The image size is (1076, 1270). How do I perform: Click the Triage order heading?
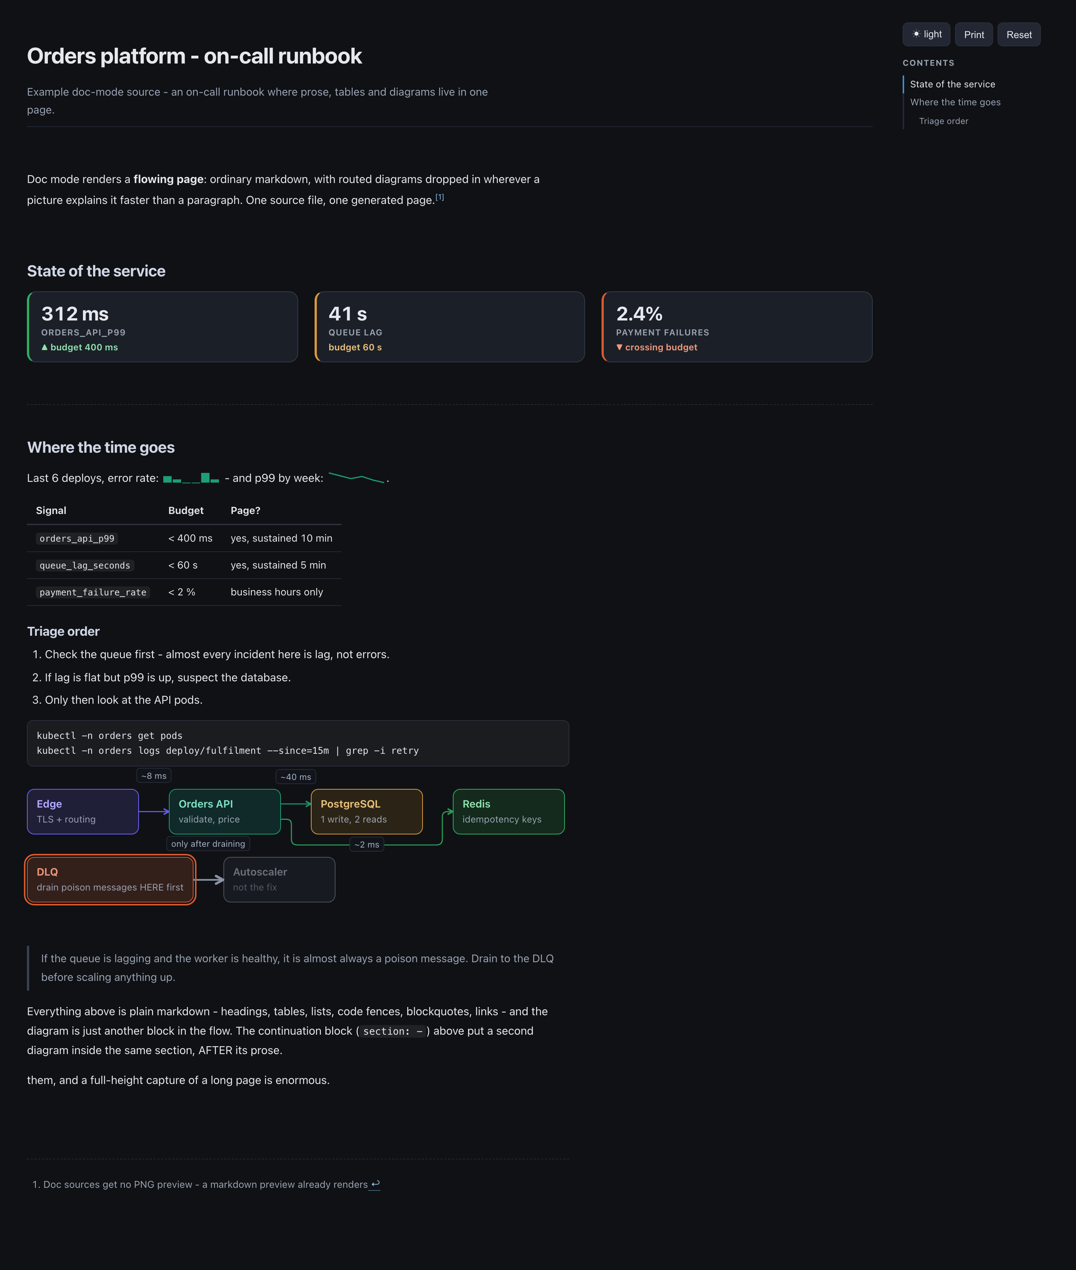(x=63, y=631)
